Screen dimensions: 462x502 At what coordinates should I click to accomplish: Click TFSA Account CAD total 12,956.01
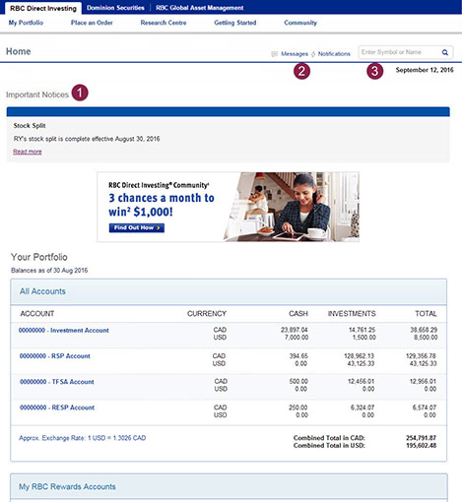pos(423,381)
